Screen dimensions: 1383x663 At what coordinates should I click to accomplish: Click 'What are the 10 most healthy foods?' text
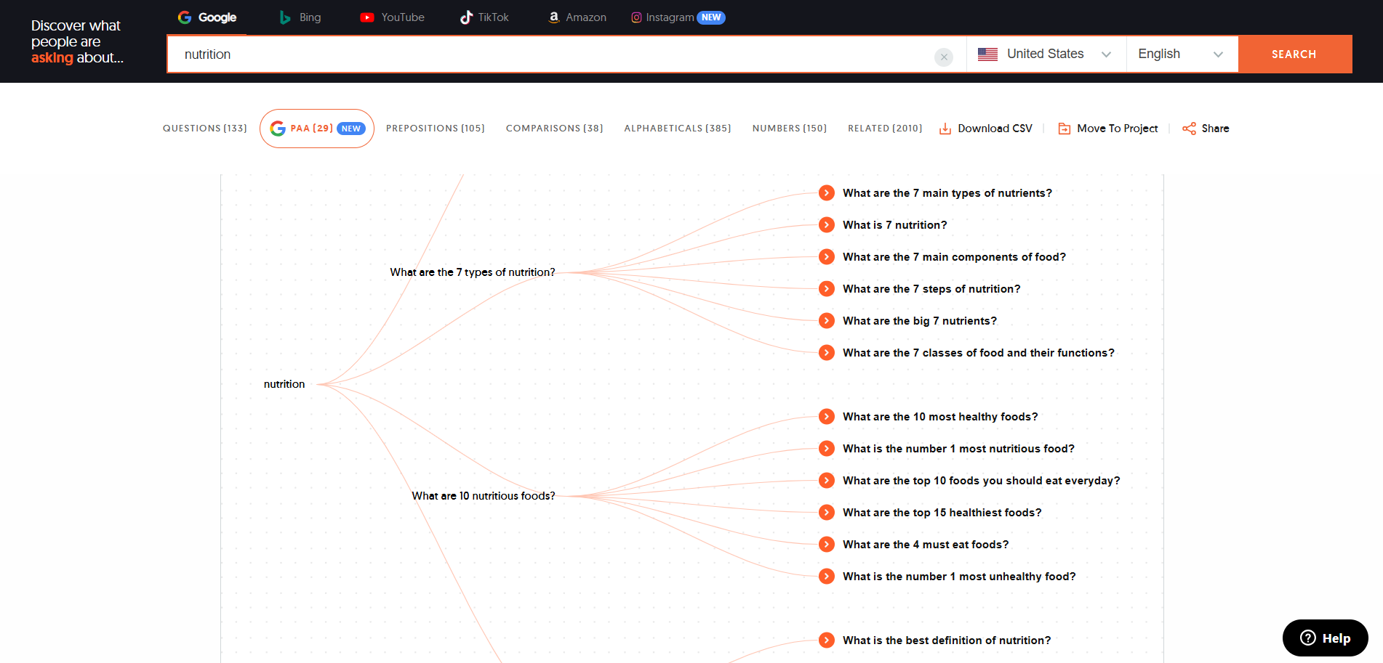click(940, 417)
